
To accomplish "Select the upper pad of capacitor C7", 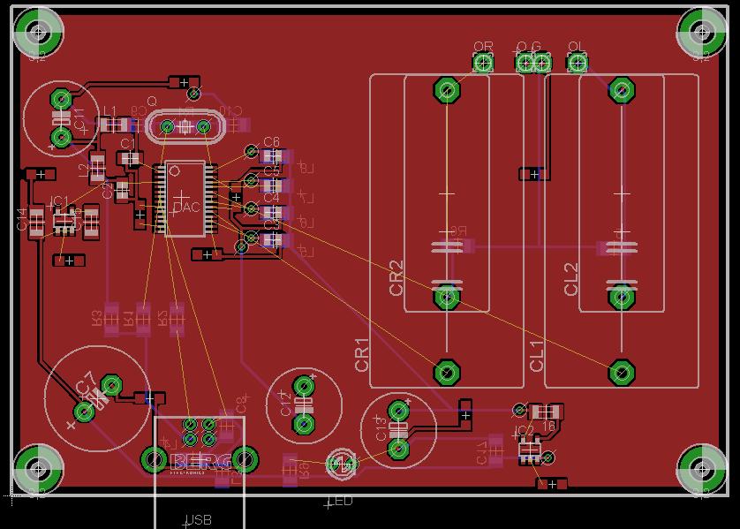I will [x=111, y=386].
